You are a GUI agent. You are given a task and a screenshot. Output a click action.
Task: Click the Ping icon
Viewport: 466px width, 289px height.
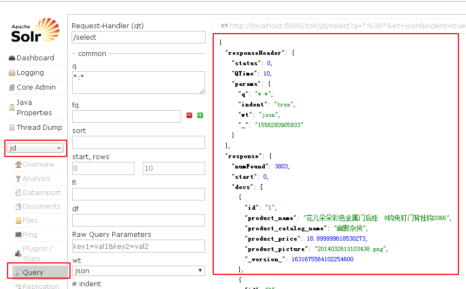click(18, 235)
